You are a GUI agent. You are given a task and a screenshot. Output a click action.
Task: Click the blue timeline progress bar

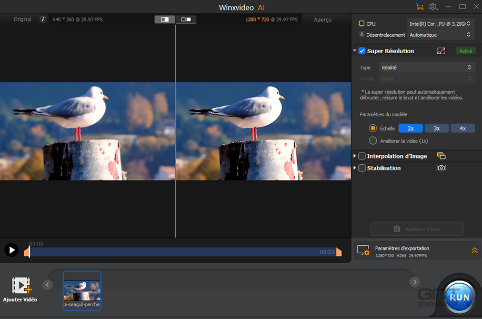tap(183, 252)
